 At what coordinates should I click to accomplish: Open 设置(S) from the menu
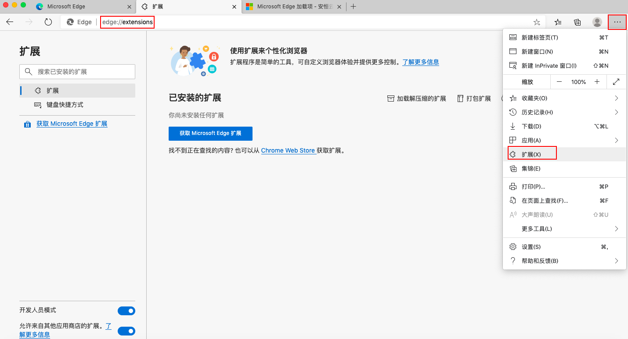point(564,247)
